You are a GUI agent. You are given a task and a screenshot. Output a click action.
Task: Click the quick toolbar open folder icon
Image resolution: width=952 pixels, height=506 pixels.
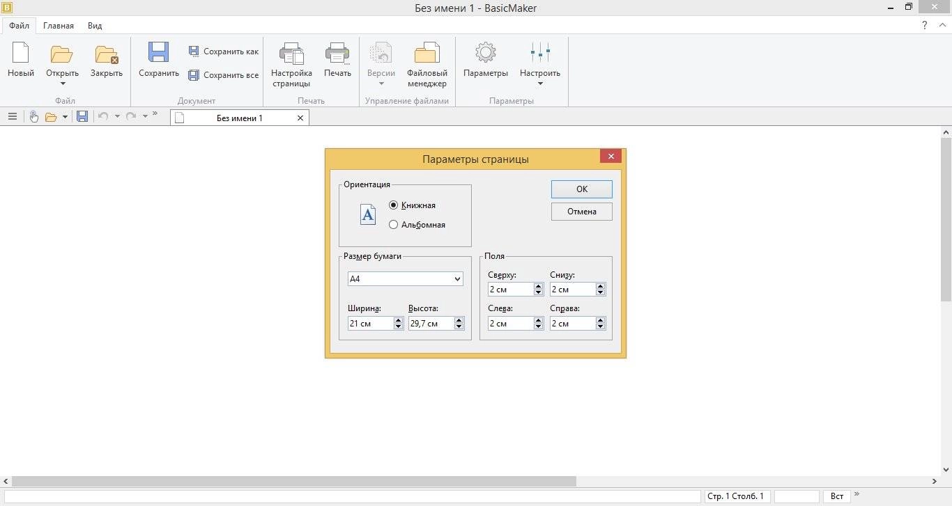51,117
